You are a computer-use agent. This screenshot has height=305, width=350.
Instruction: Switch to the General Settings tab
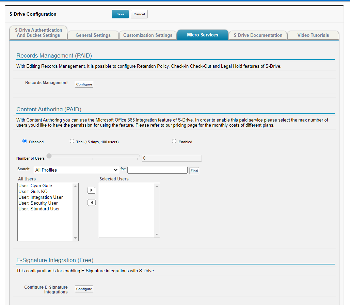point(93,35)
